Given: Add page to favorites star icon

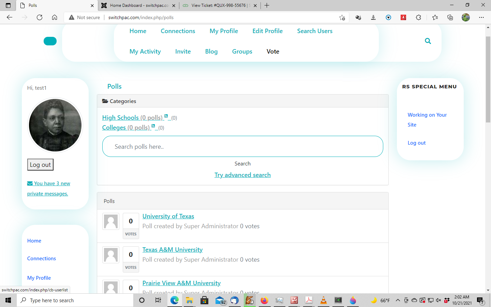Looking at the screenshot, I should coord(342,17).
